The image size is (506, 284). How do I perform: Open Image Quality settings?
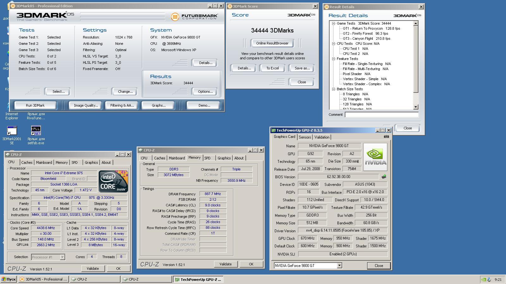(86, 105)
